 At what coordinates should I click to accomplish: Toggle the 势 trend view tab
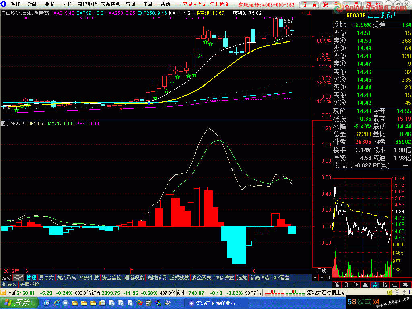coord(375,285)
